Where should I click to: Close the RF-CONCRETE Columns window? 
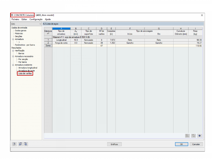point(202,15)
